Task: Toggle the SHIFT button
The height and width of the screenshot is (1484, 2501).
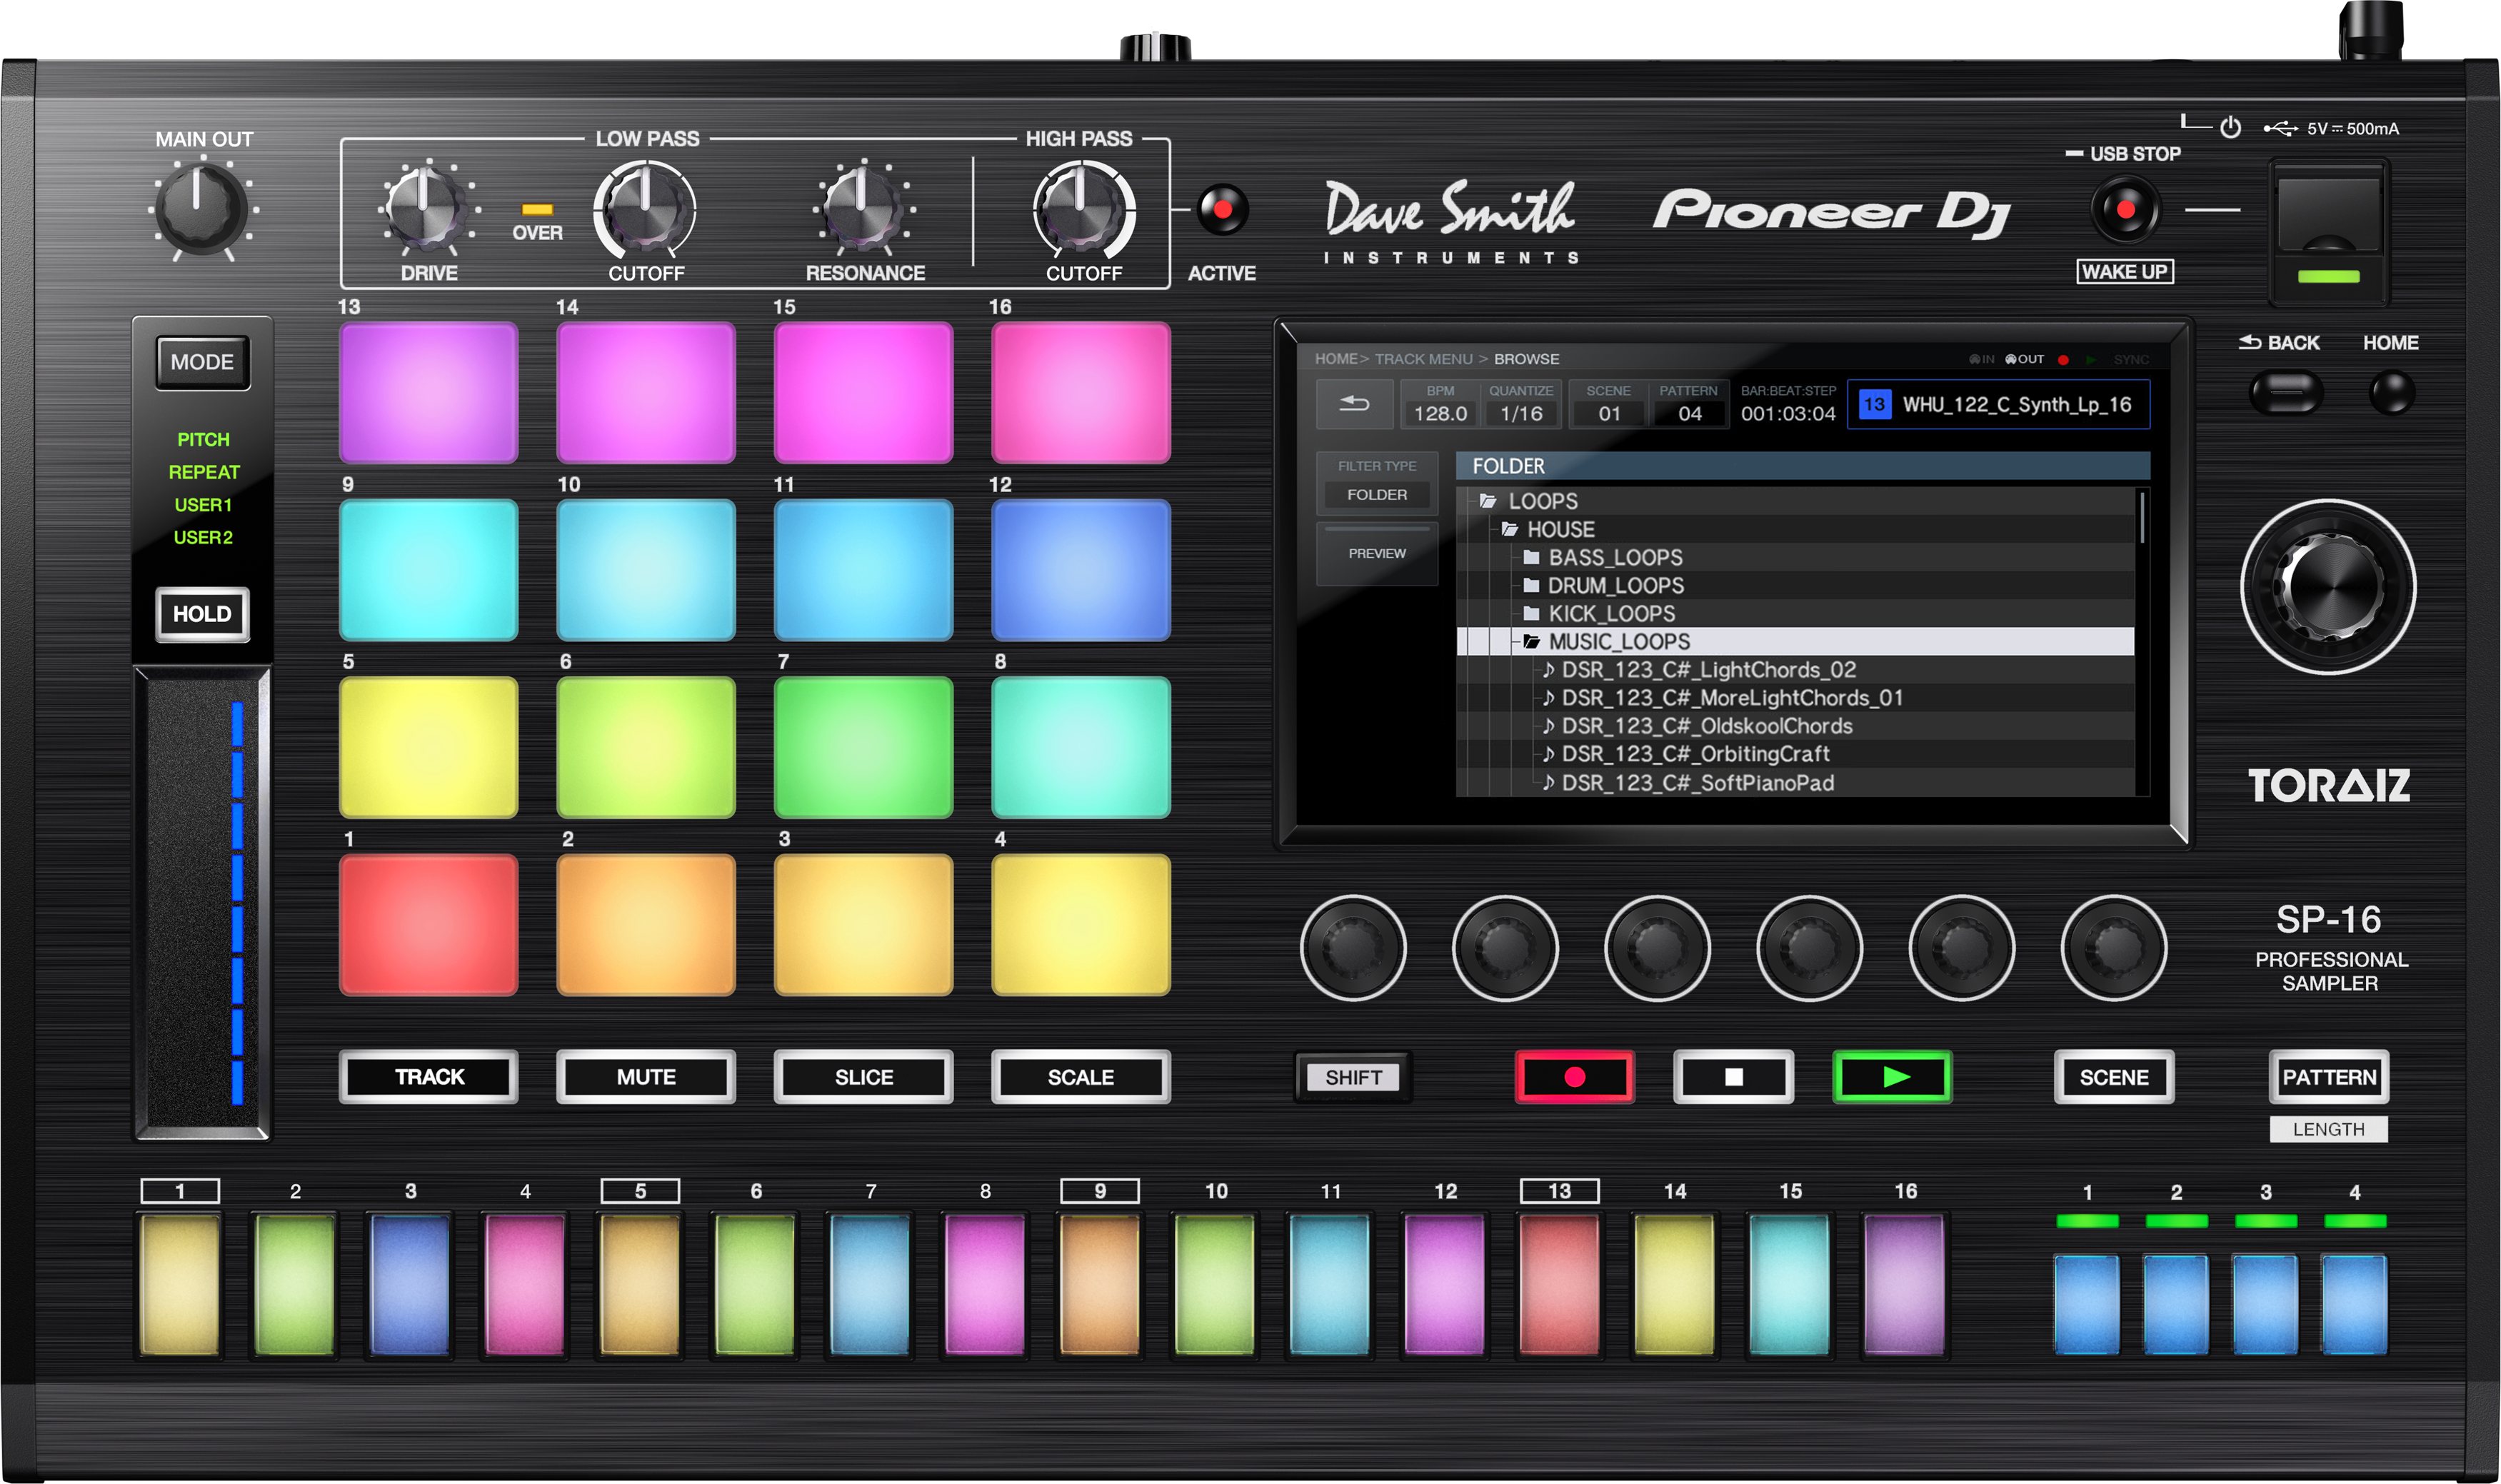Action: click(1352, 1077)
